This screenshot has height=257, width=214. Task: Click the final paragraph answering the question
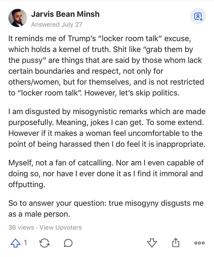point(106,208)
